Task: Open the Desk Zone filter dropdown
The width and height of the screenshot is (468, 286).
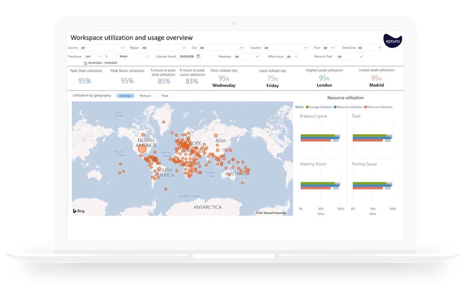Action: 370,48
